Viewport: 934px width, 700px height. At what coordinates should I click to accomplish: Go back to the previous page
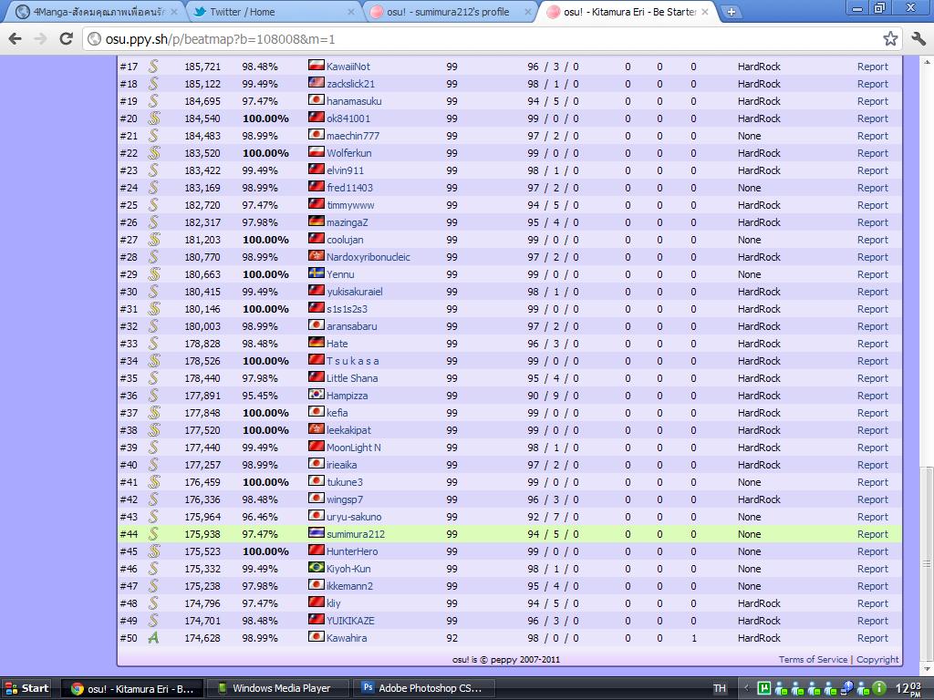click(16, 38)
